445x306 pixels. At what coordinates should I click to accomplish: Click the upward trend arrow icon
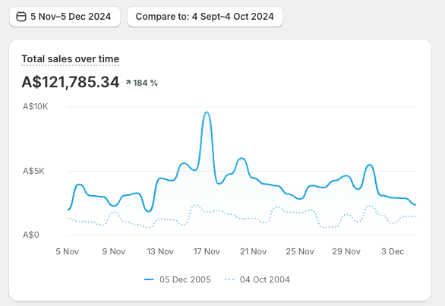(x=128, y=83)
